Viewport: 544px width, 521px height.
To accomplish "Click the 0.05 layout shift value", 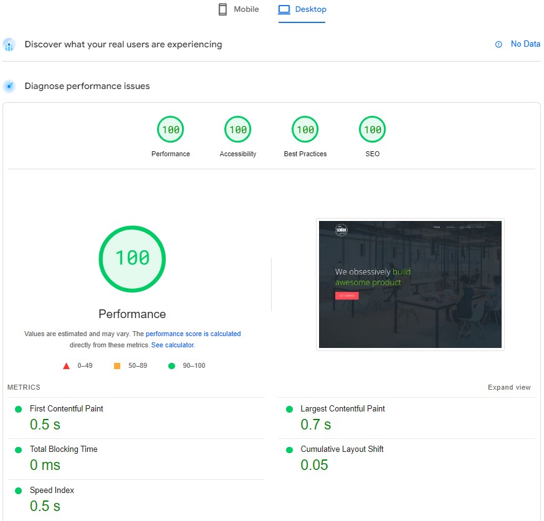I will pos(314,465).
